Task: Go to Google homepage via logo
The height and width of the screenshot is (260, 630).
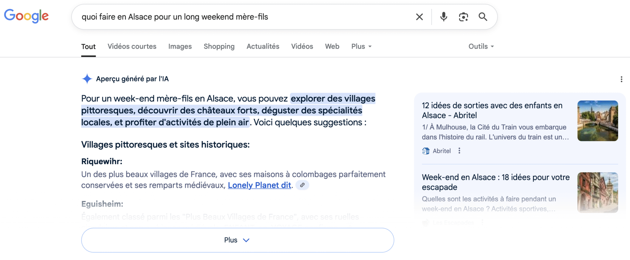Action: coord(26,16)
